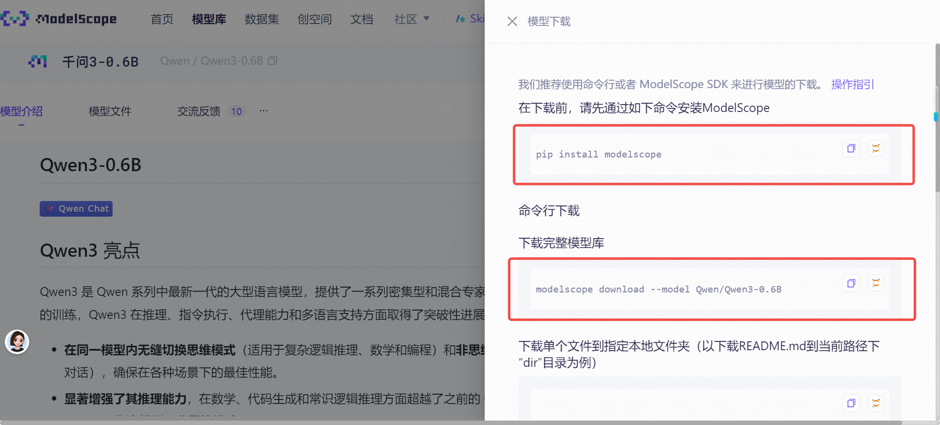The height and width of the screenshot is (425, 940).
Task: Expand the 社区 dropdown menu
Action: [x=412, y=19]
